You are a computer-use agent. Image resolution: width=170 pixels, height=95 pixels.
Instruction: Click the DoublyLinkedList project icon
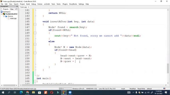point(4,14)
